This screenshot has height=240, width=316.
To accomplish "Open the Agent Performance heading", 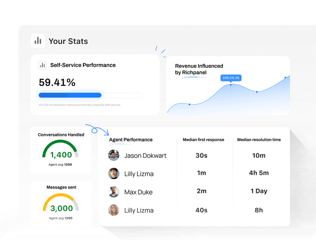I will [131, 140].
